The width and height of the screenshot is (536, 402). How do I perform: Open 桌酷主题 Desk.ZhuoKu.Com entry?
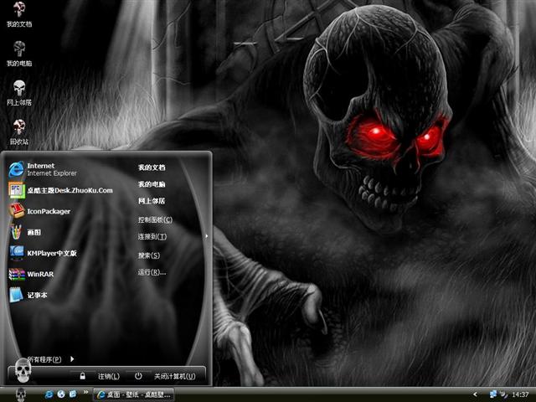[x=60, y=190]
